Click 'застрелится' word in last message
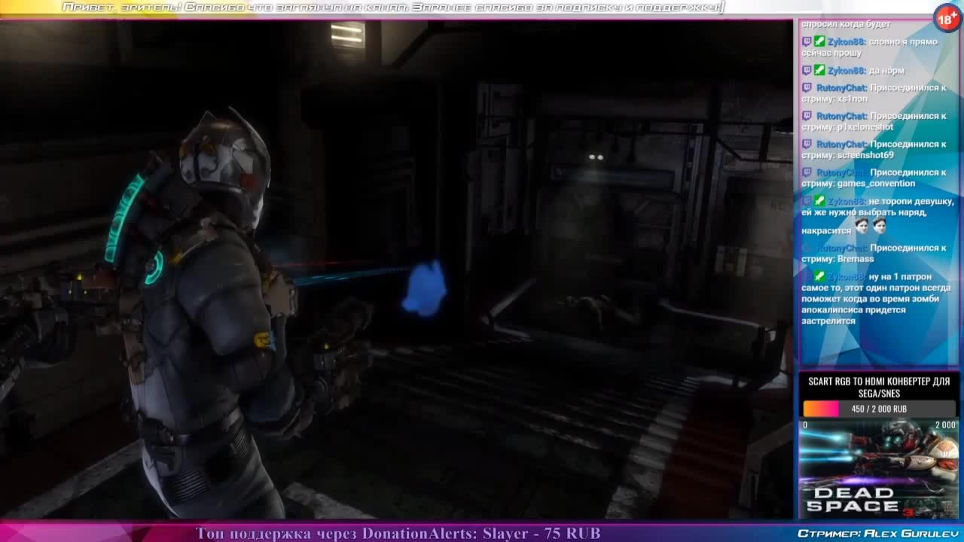Viewport: 964px width, 542px height. [x=828, y=321]
